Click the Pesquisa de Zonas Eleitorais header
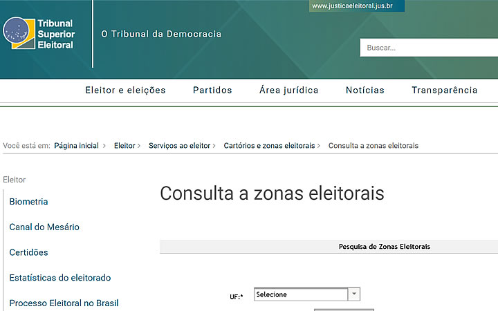Image resolution: width=498 pixels, height=311 pixels. [385, 247]
